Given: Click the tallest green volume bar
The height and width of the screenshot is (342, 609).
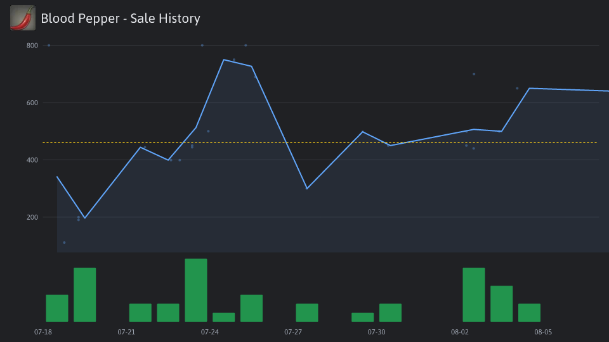Looking at the screenshot, I should (196, 290).
